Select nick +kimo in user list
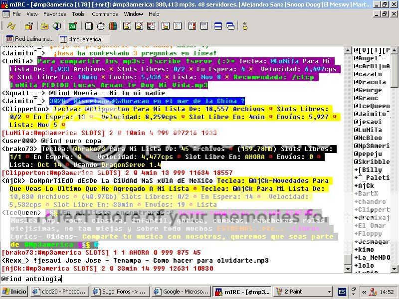Viewport: 399px width, 299px height. (x=364, y=250)
